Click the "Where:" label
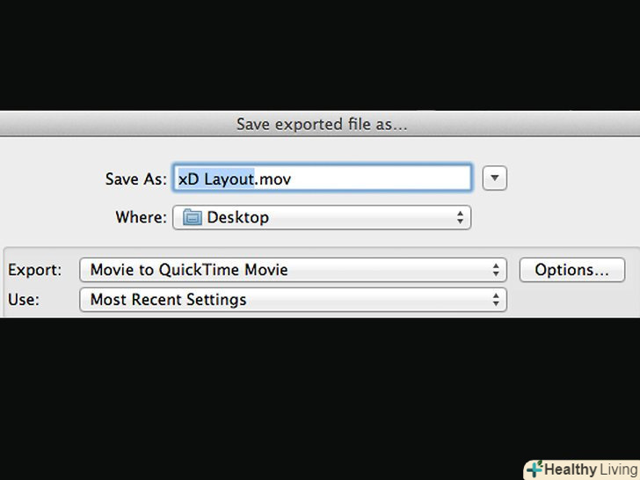640x480 pixels. [x=141, y=217]
